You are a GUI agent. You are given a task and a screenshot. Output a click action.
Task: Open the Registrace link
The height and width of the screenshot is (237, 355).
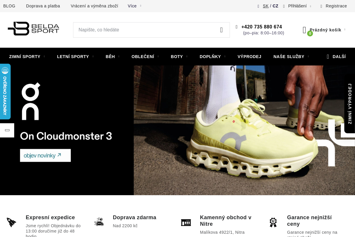coord(336,6)
